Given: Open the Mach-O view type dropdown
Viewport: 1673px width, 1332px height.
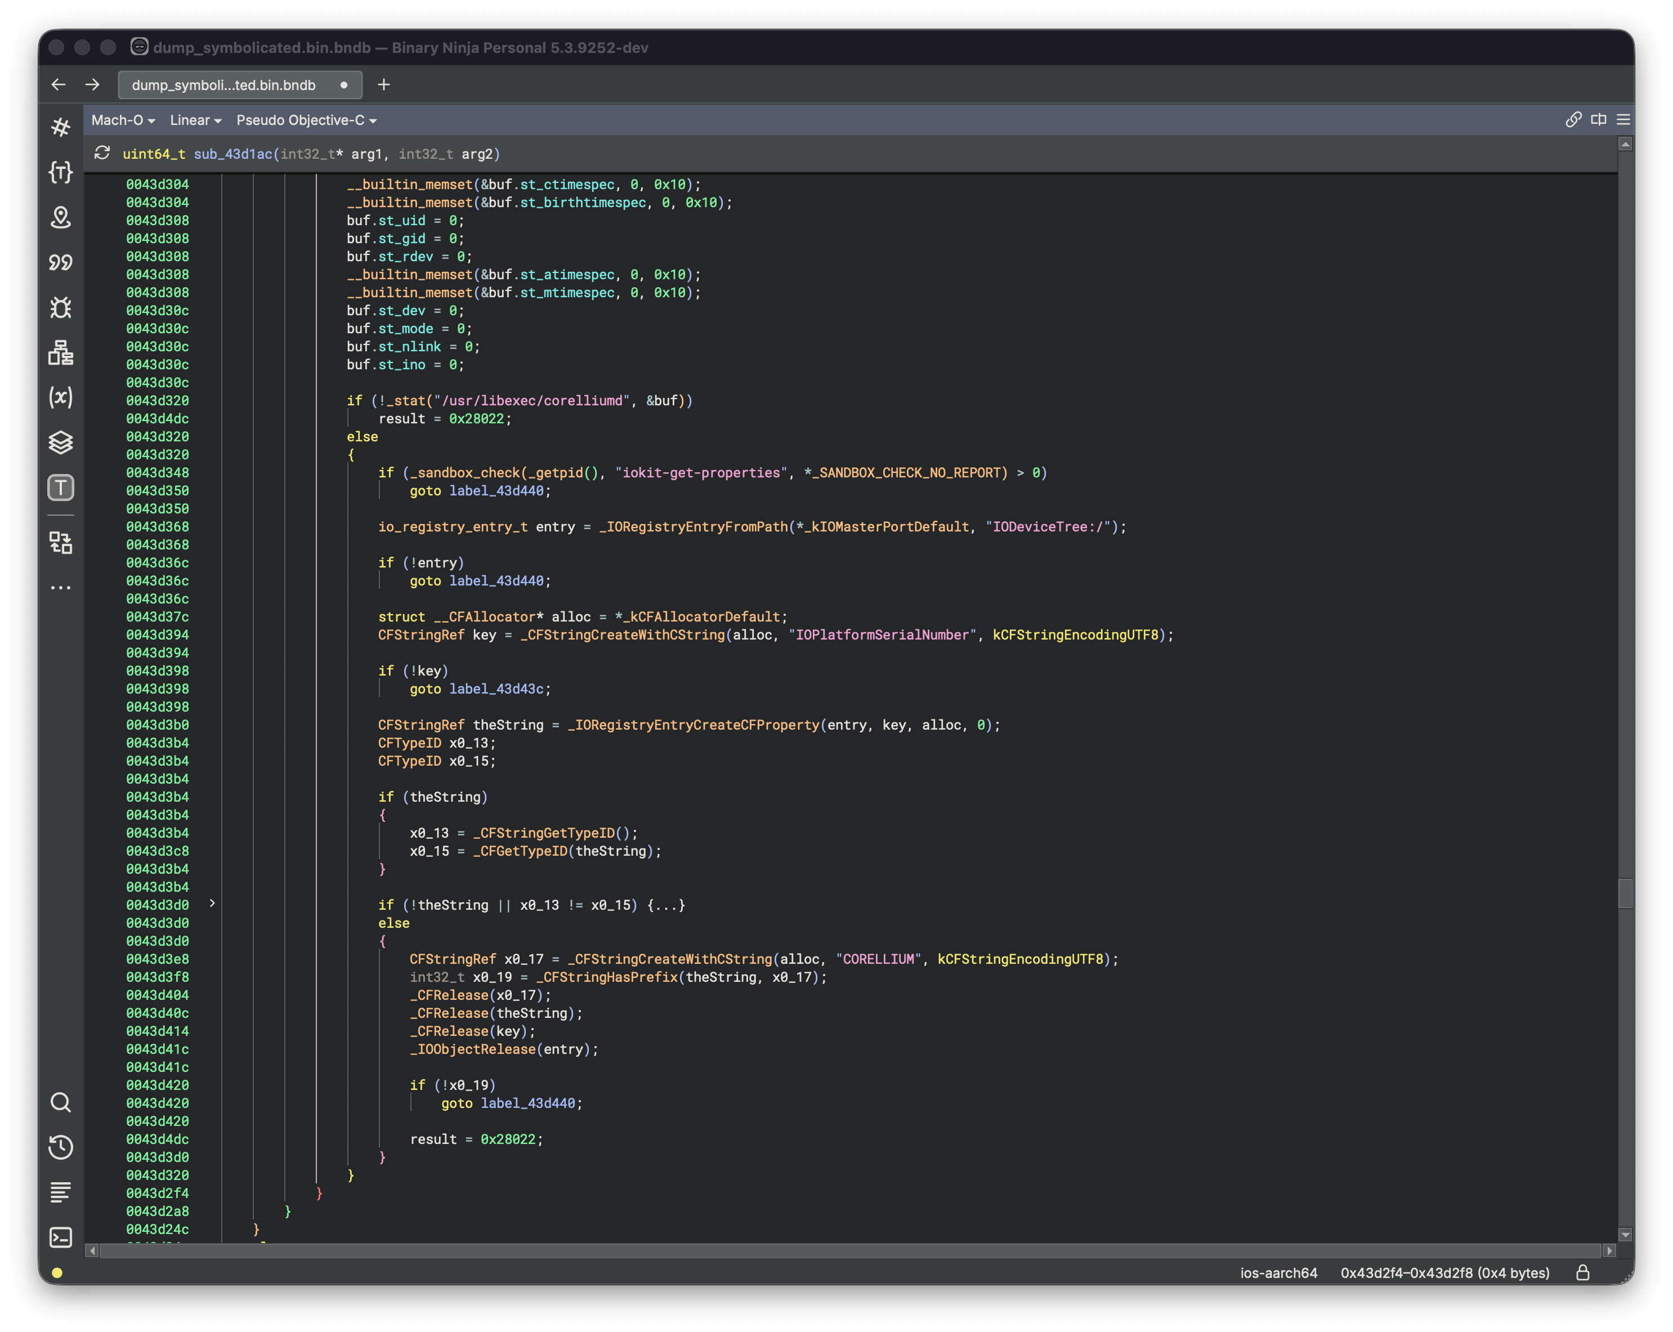Looking at the screenshot, I should pos(123,120).
